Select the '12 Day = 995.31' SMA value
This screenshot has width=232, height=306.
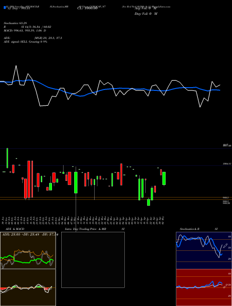19,8
